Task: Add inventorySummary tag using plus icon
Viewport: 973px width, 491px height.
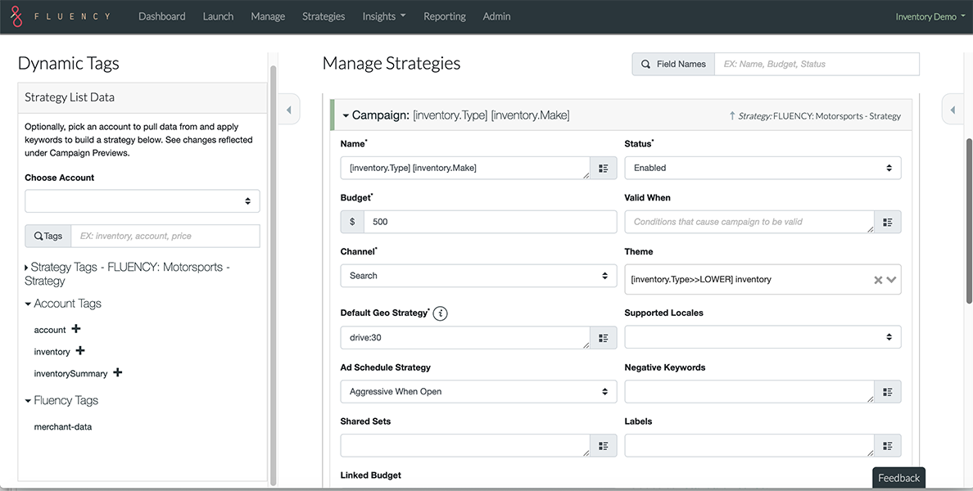Action: pyautogui.click(x=118, y=373)
